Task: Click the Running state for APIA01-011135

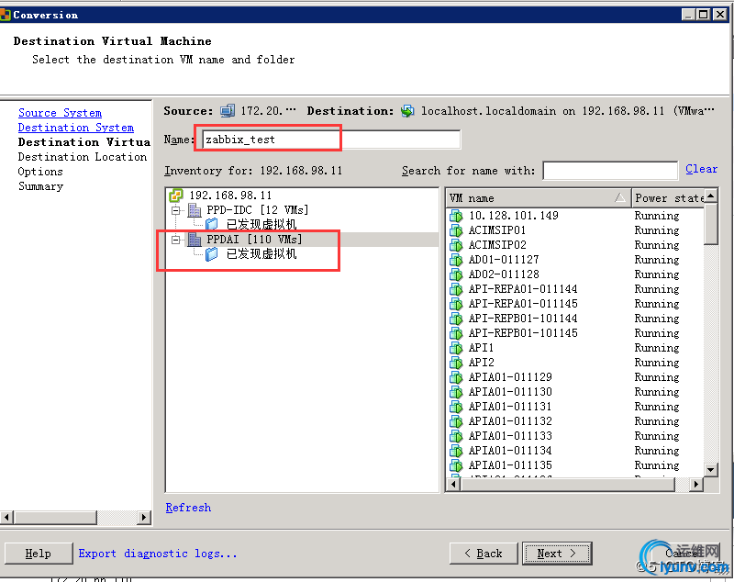Action: (657, 465)
